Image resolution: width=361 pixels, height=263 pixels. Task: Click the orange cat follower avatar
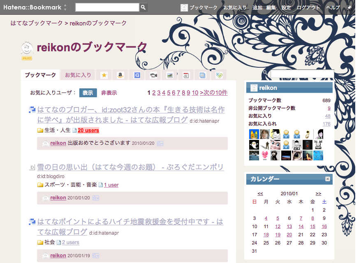(254, 134)
